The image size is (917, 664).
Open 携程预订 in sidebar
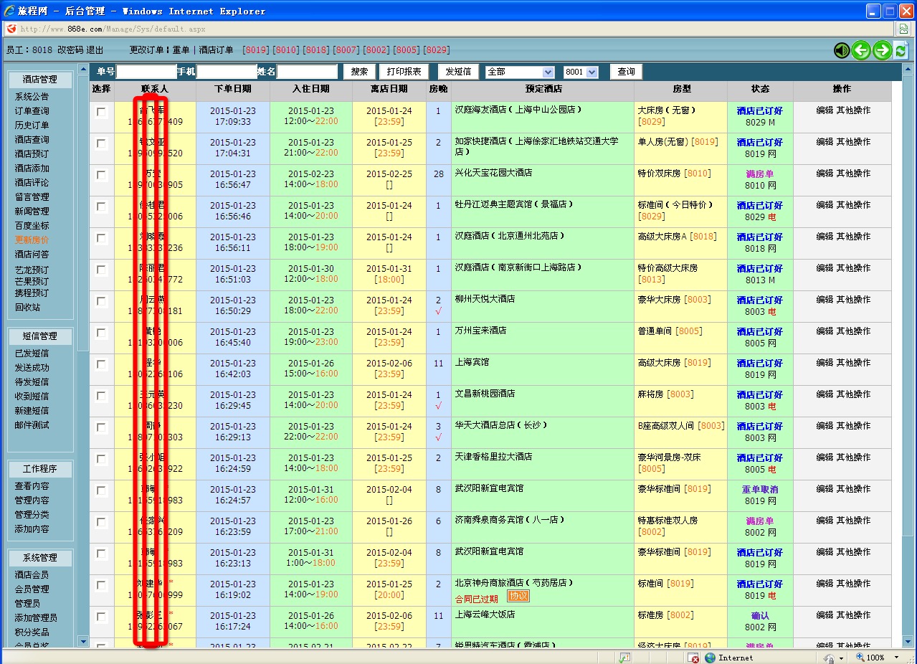(x=32, y=293)
